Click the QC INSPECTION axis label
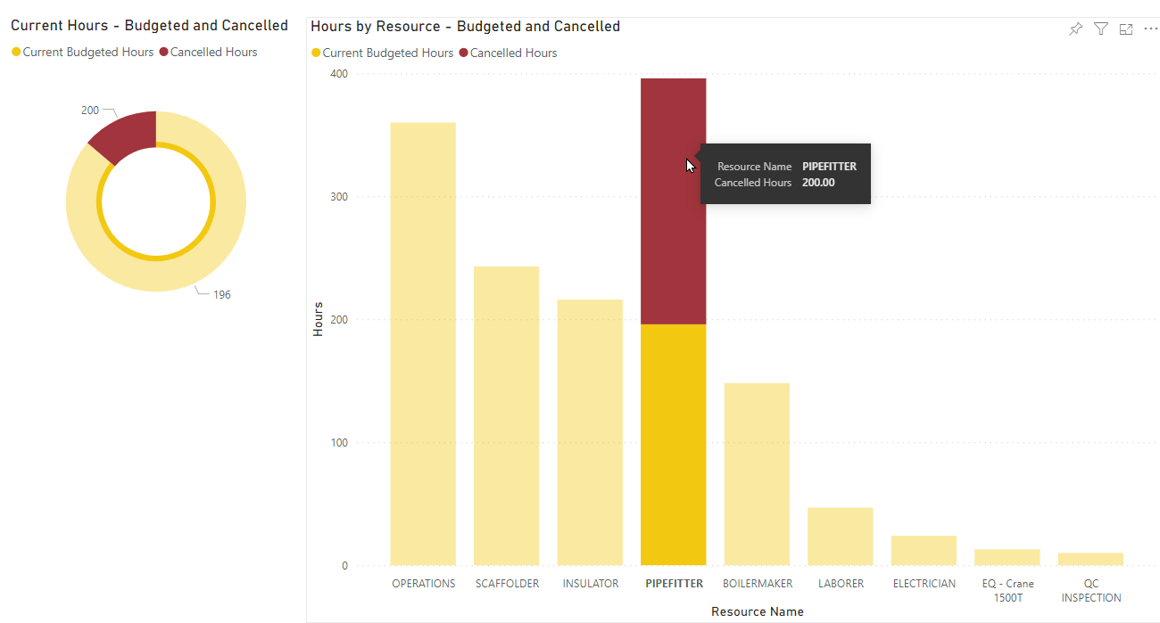 tap(1090, 591)
